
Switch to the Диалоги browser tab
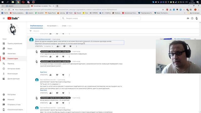click(x=18, y=6)
